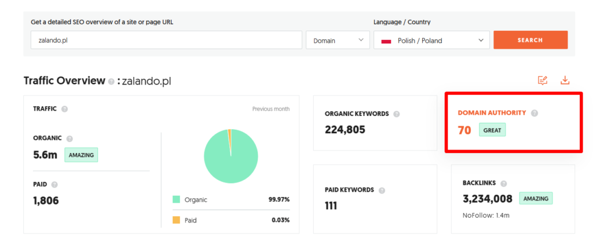
Task: Focus the URL input containing zalando.pl
Action: click(x=166, y=40)
